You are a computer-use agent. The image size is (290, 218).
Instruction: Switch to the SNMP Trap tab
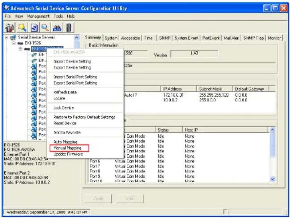coord(253,38)
